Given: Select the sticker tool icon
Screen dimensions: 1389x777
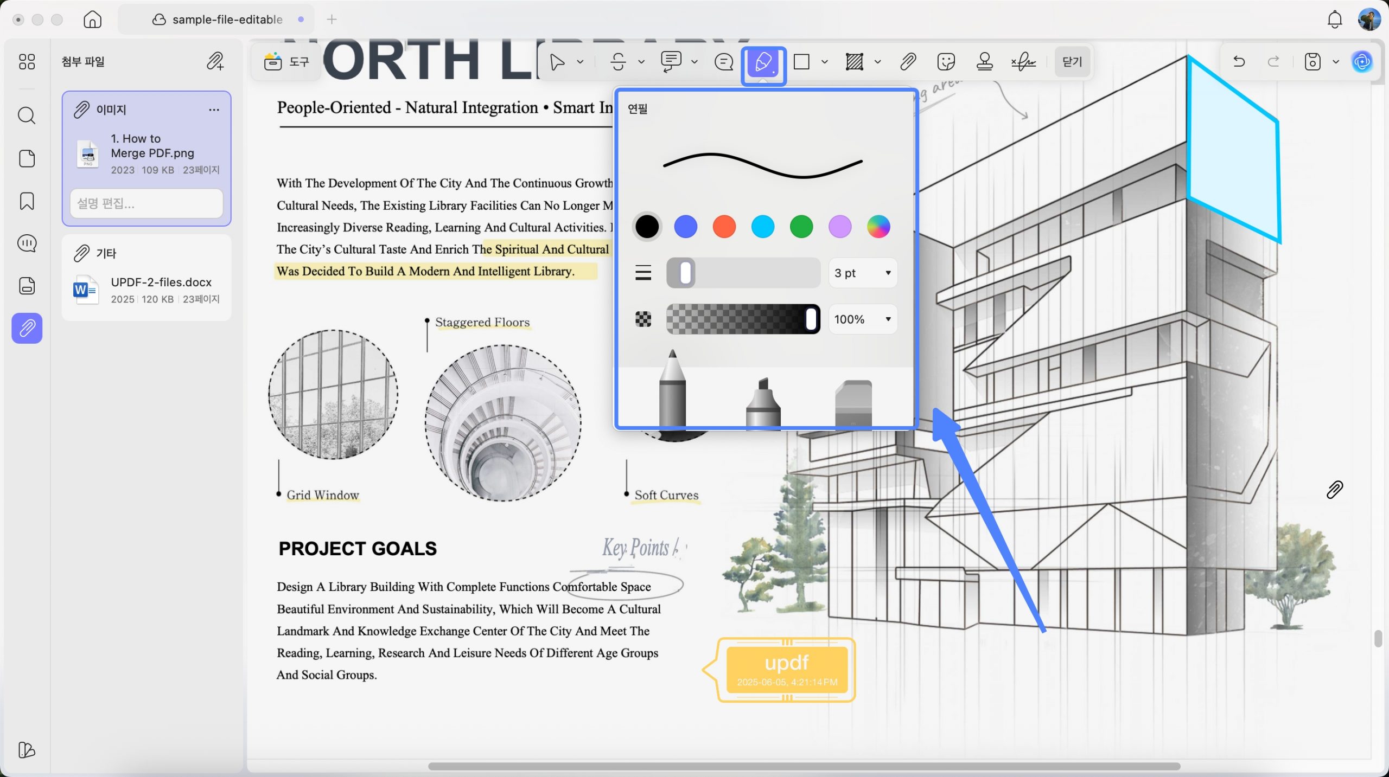Looking at the screenshot, I should (946, 62).
